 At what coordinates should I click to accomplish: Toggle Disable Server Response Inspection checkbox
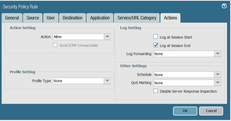(156, 91)
